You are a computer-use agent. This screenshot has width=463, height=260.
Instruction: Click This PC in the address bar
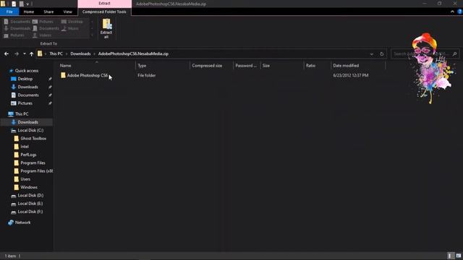tap(56, 53)
